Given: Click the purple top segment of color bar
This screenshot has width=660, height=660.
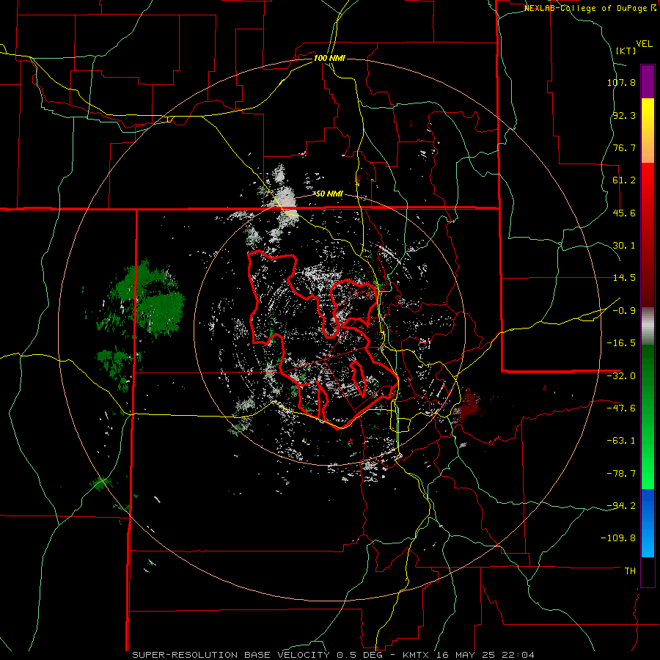Looking at the screenshot, I should (648, 81).
